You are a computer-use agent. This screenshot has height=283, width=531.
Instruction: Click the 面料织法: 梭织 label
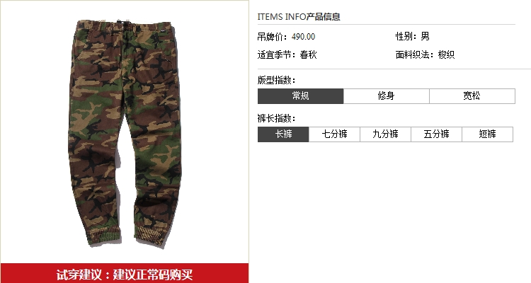tap(425, 54)
